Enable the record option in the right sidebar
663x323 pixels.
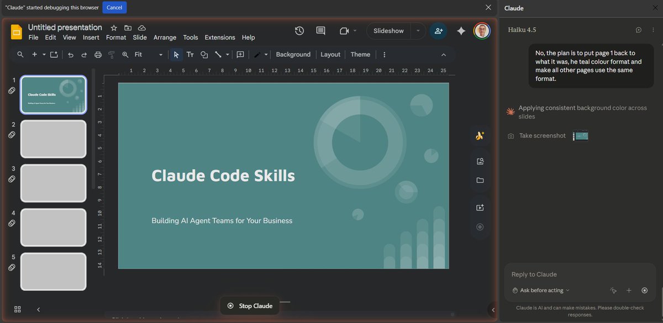(x=480, y=226)
